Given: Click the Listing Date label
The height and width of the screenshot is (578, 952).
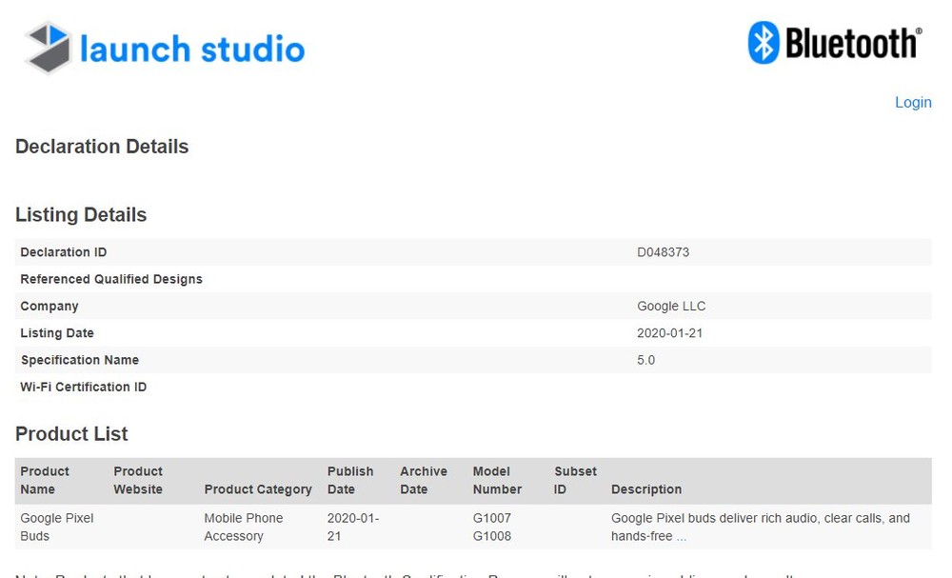Looking at the screenshot, I should [x=57, y=332].
